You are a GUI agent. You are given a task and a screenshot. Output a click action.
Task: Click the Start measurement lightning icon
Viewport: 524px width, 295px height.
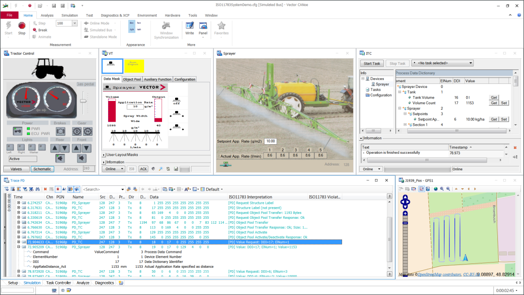tap(8, 26)
